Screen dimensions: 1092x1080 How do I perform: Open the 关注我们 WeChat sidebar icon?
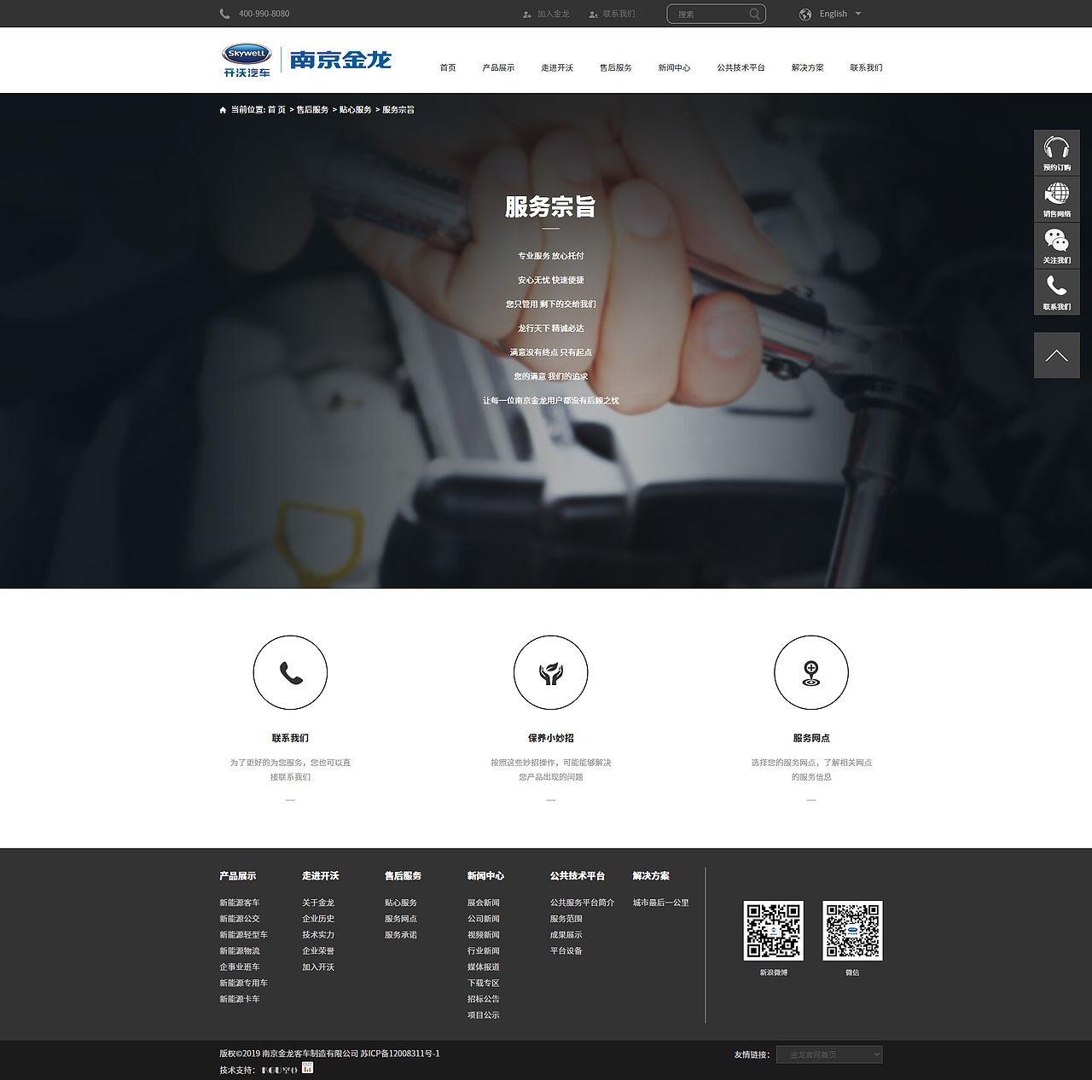(1057, 246)
